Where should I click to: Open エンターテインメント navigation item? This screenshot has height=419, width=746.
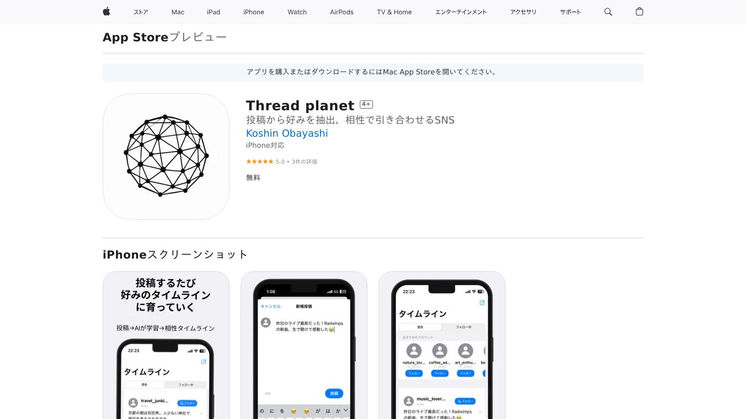(x=461, y=12)
